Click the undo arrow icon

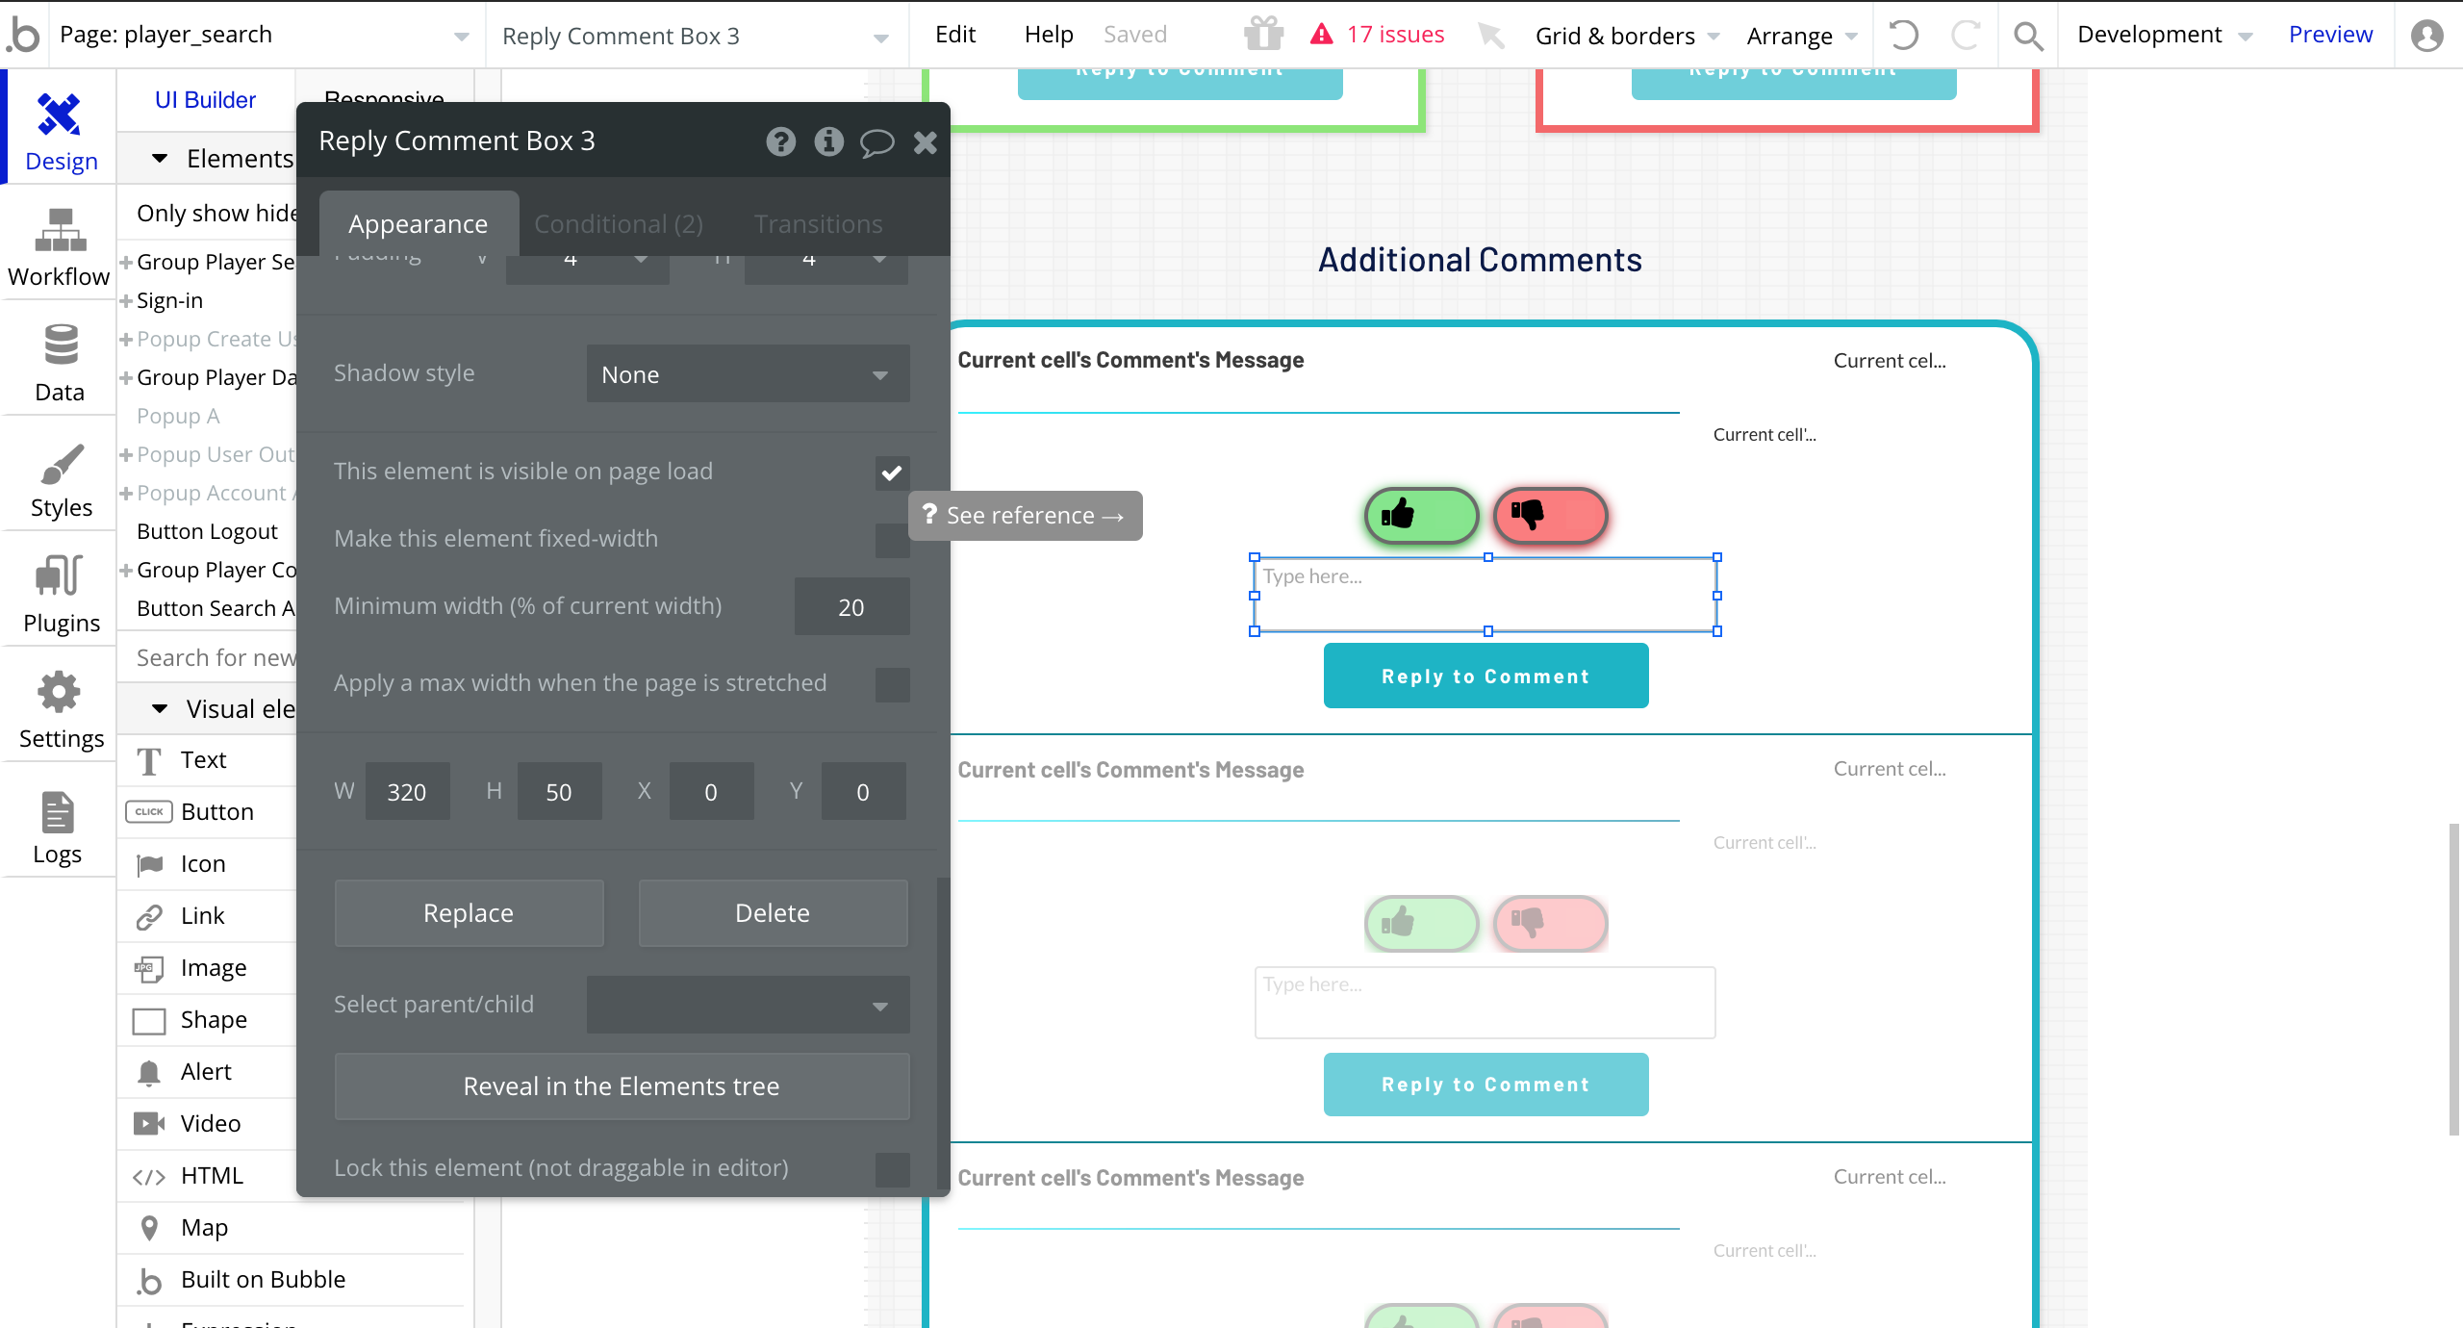pyautogui.click(x=1903, y=36)
